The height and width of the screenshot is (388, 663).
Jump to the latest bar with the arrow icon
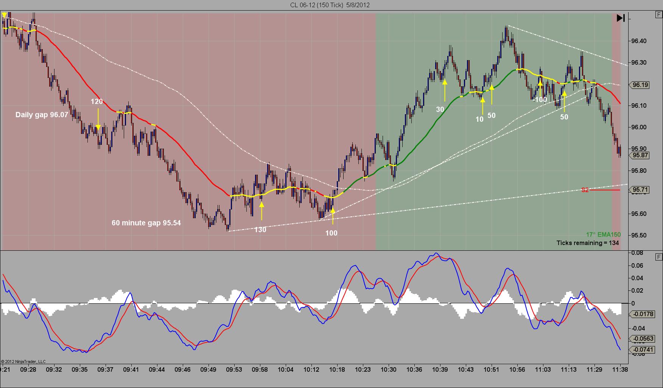coord(621,18)
